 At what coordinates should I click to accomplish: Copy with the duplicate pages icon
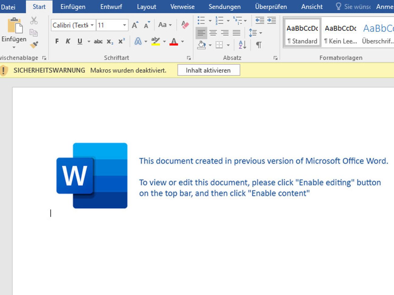point(34,32)
